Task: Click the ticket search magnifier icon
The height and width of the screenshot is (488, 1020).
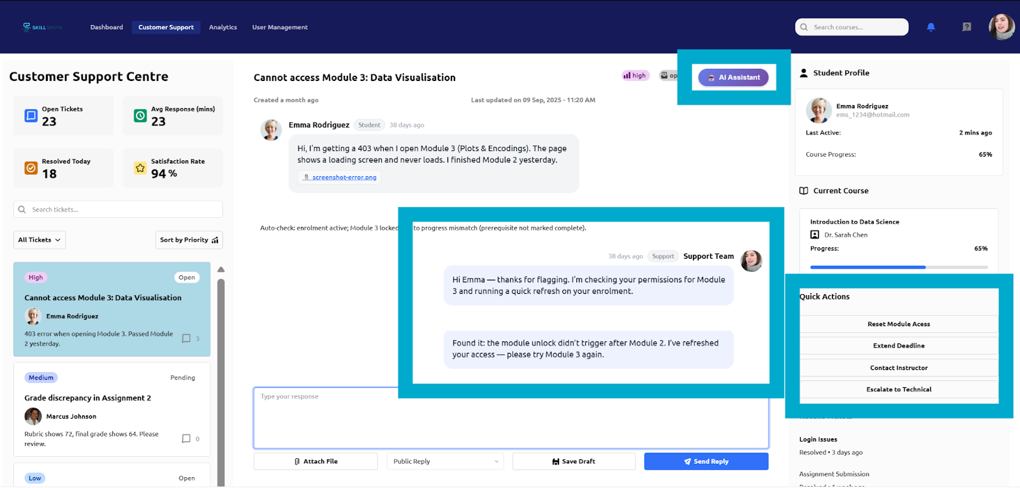Action: [22, 210]
